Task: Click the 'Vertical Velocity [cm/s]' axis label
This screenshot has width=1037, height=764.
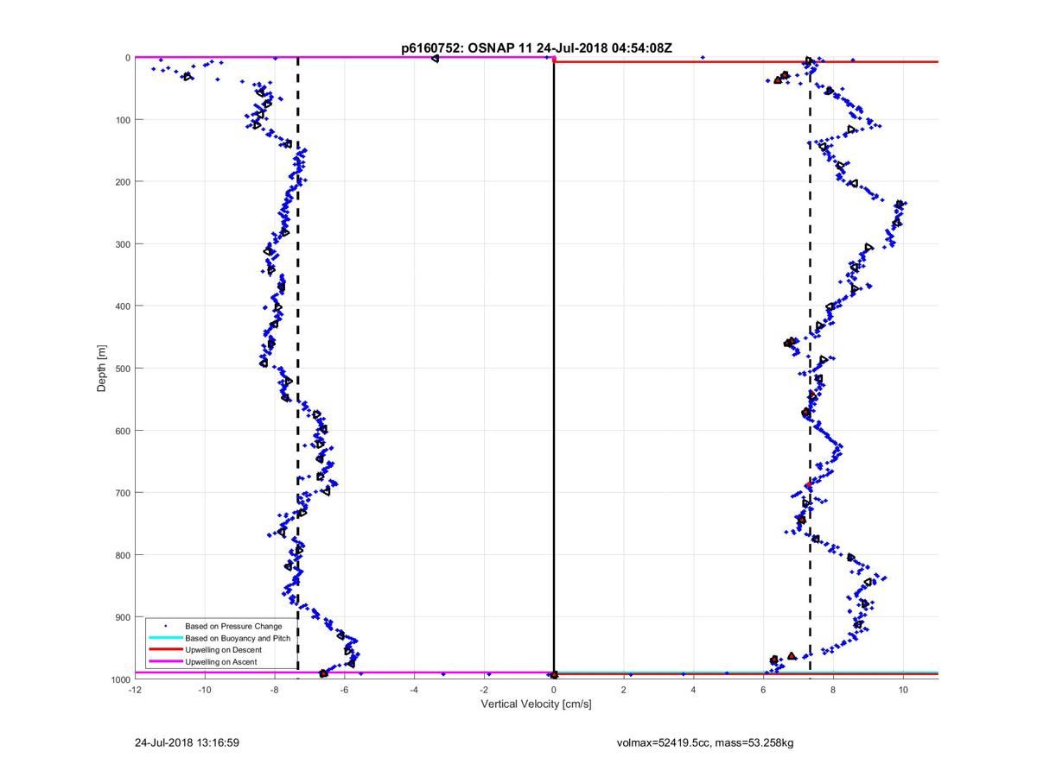Action: (536, 704)
